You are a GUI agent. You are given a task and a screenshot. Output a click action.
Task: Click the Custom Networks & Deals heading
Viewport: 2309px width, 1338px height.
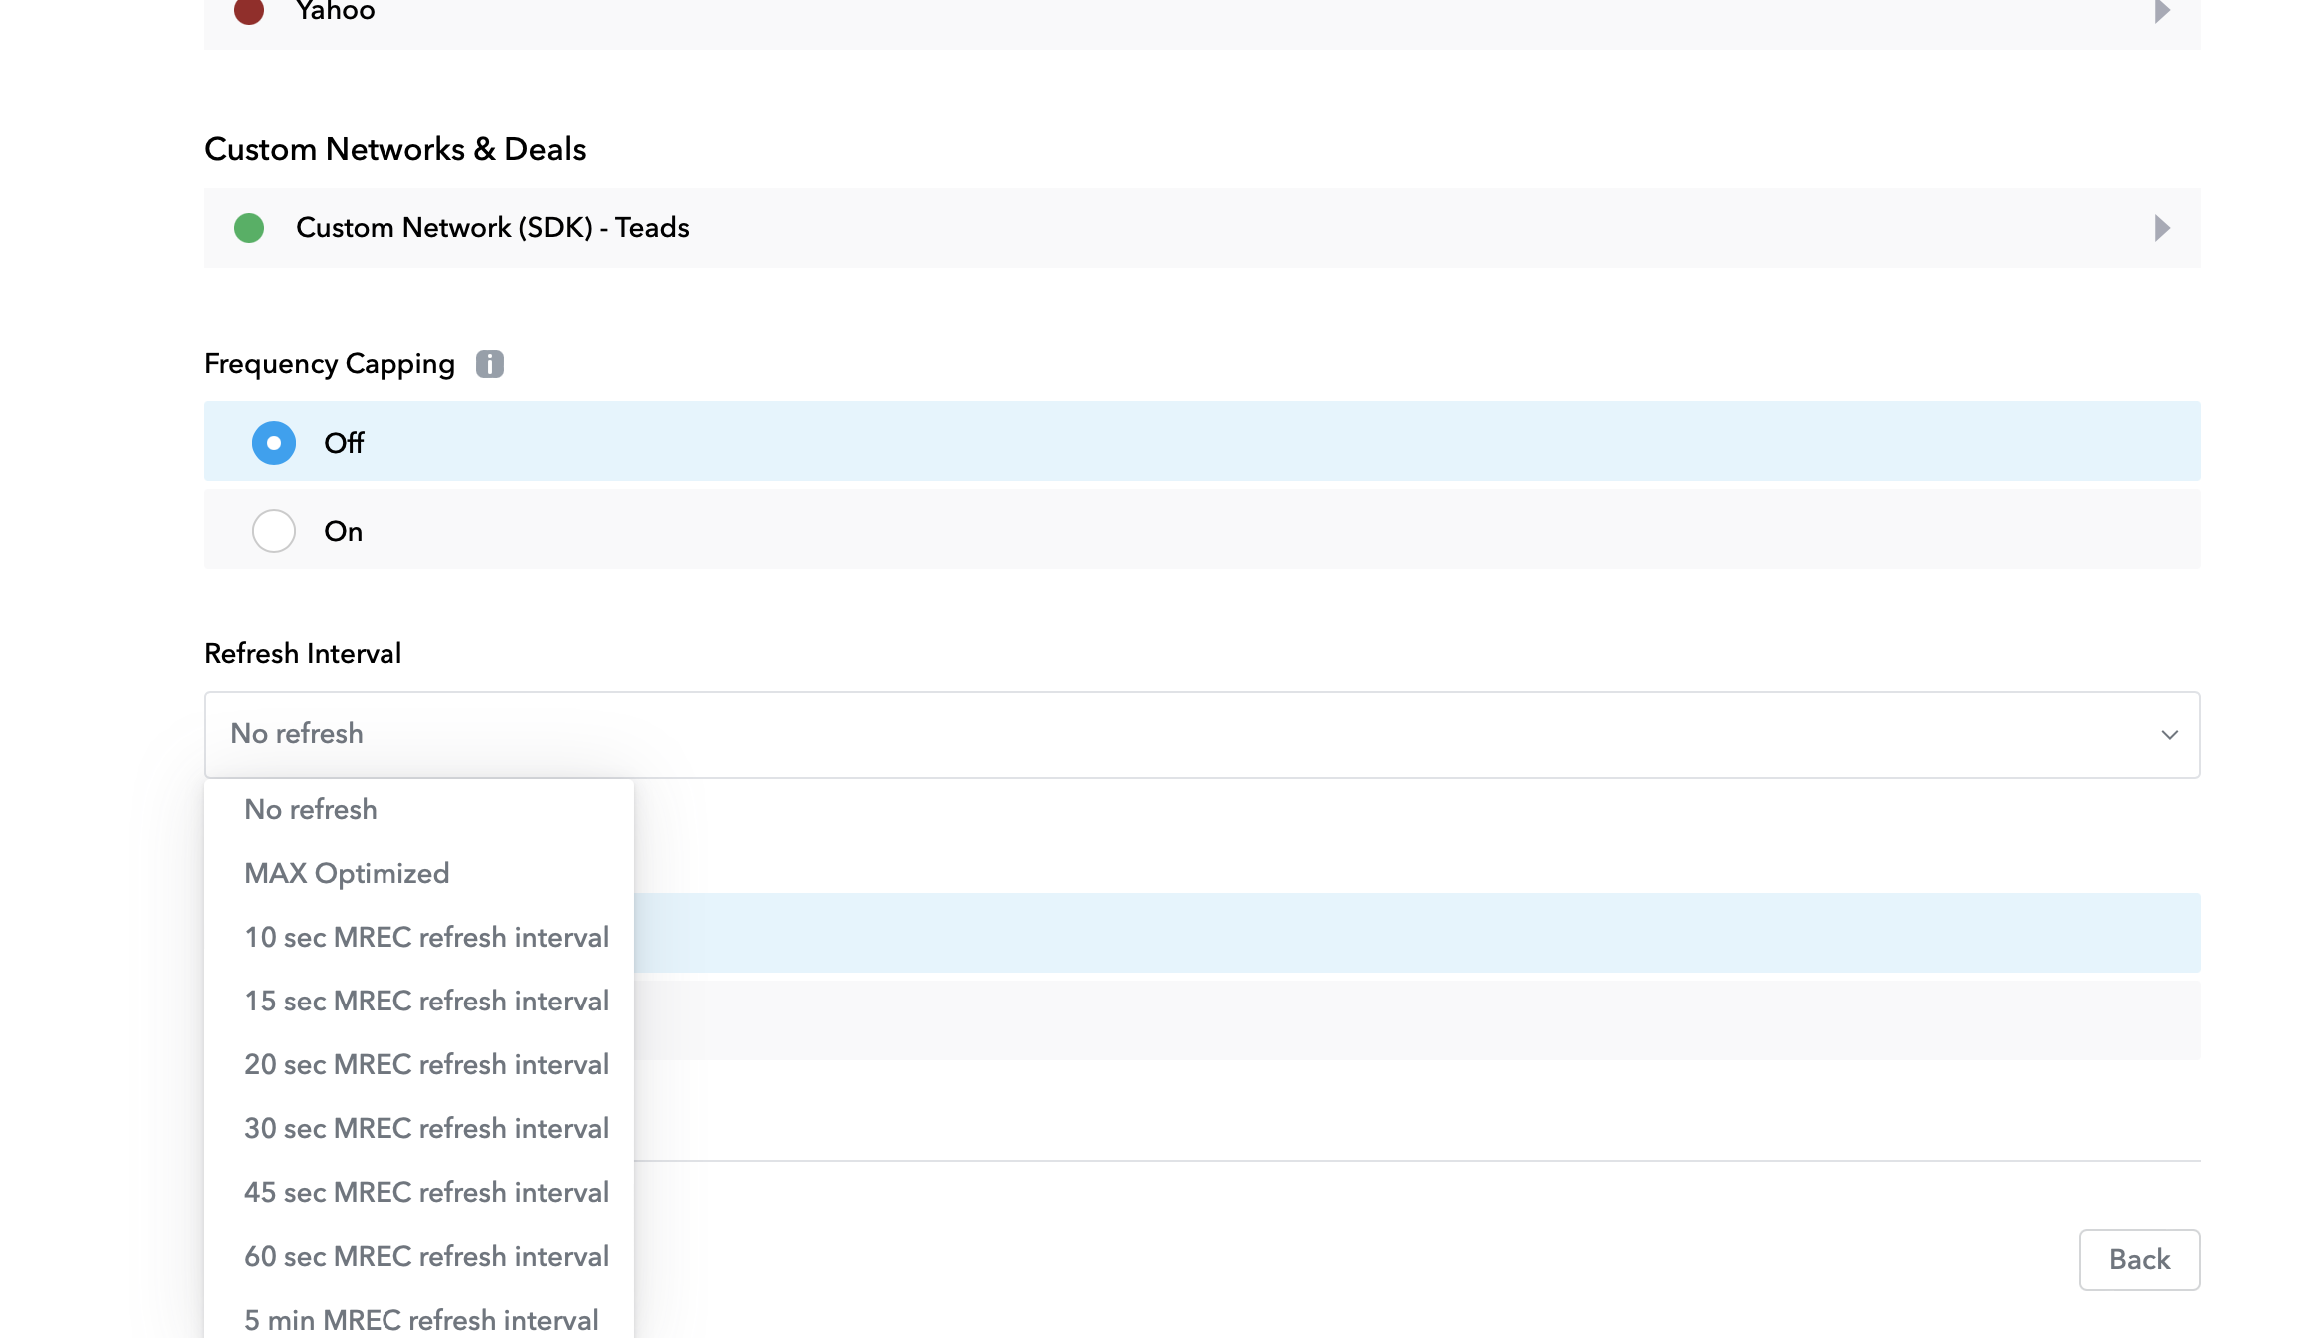(394, 148)
